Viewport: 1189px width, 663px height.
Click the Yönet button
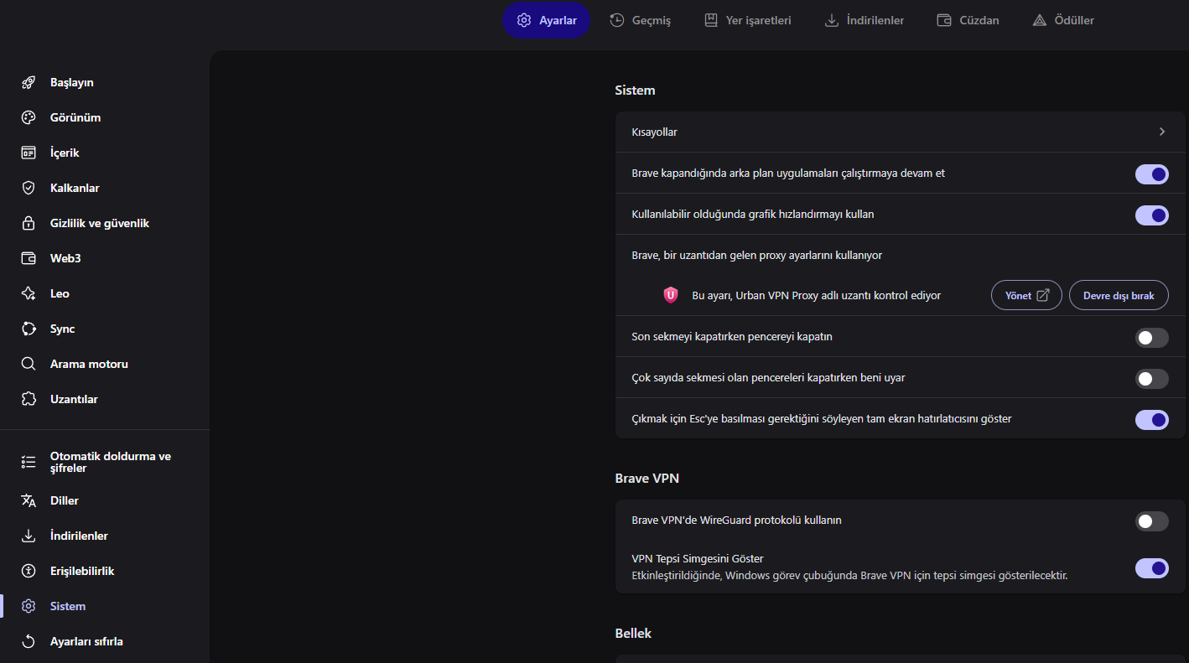coord(1027,295)
